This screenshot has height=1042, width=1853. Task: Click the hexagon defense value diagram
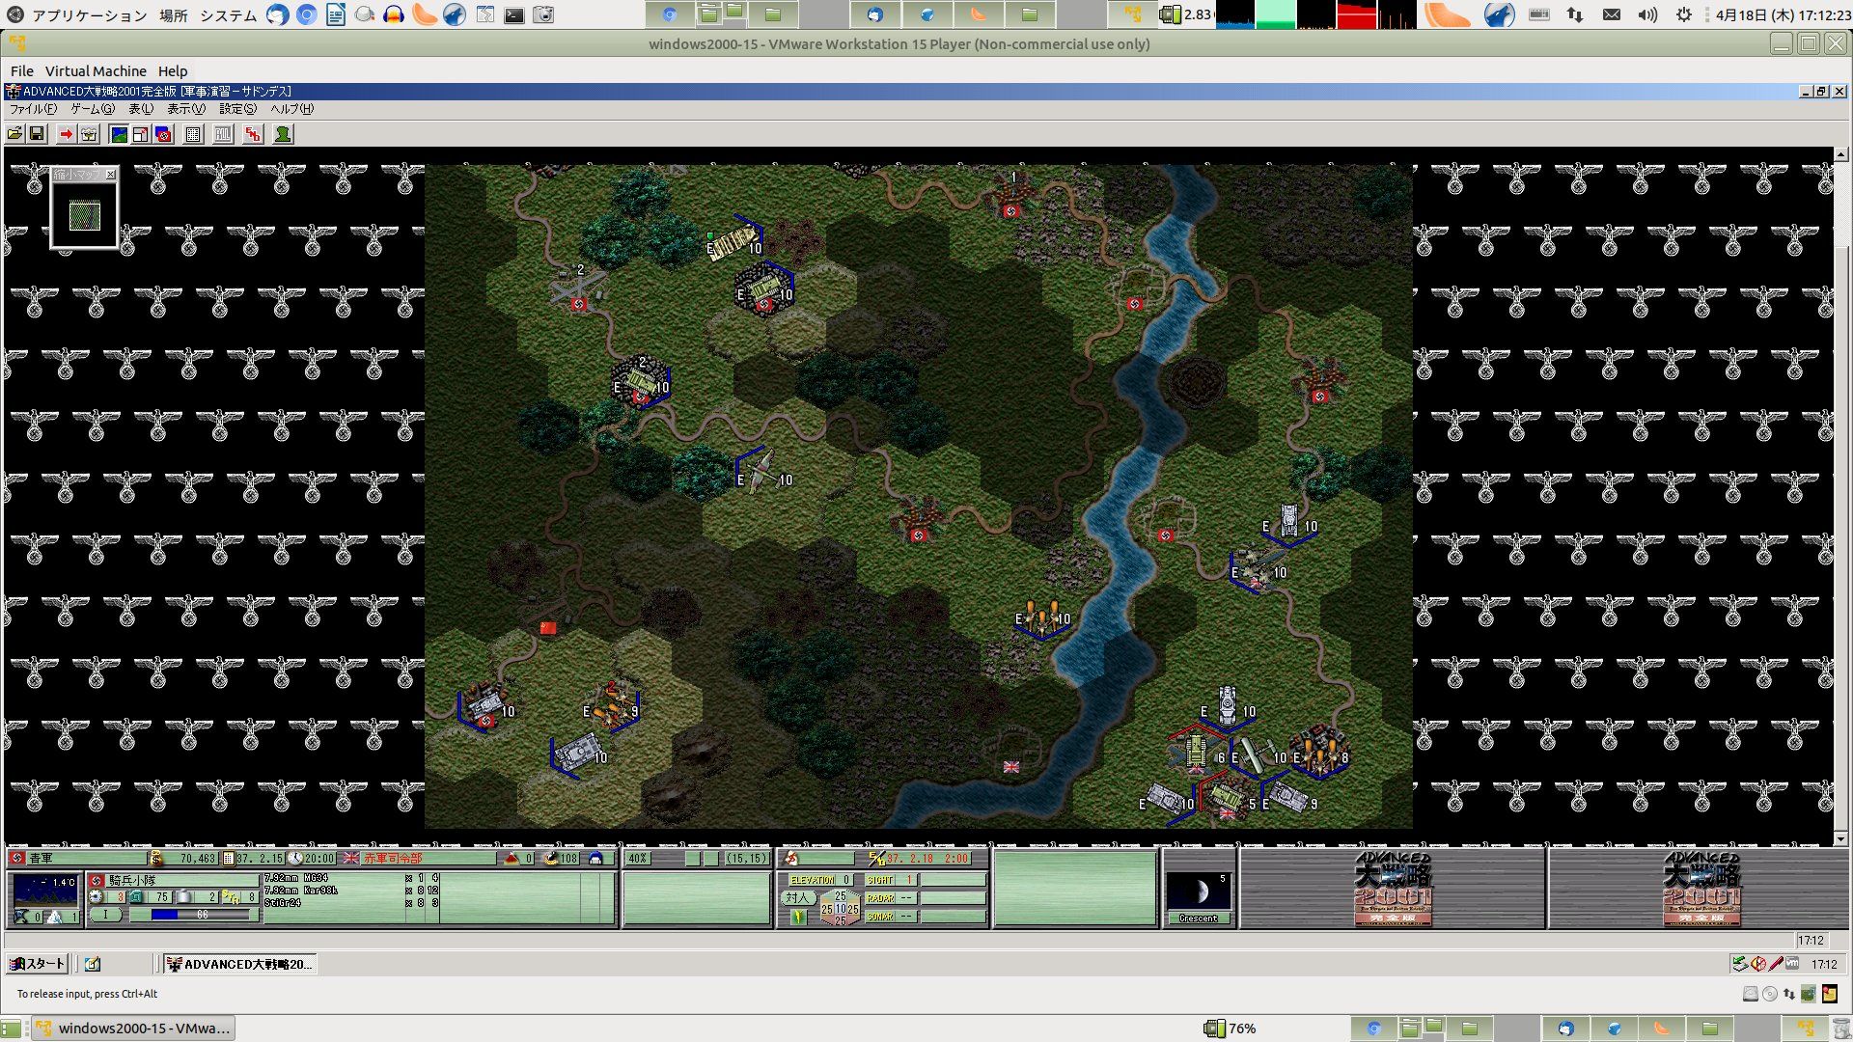pos(840,908)
